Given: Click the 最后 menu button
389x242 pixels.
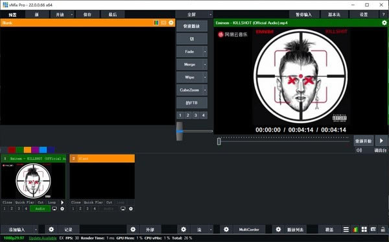Looking at the screenshot, I should (113, 14).
